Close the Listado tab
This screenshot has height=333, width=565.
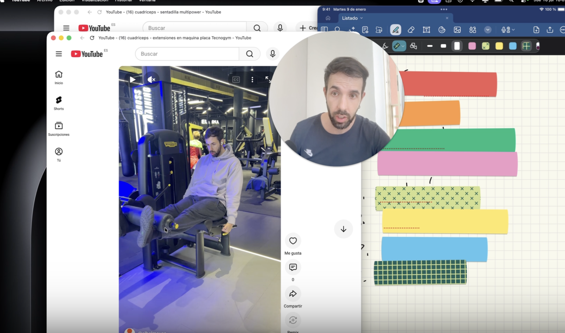click(x=447, y=18)
